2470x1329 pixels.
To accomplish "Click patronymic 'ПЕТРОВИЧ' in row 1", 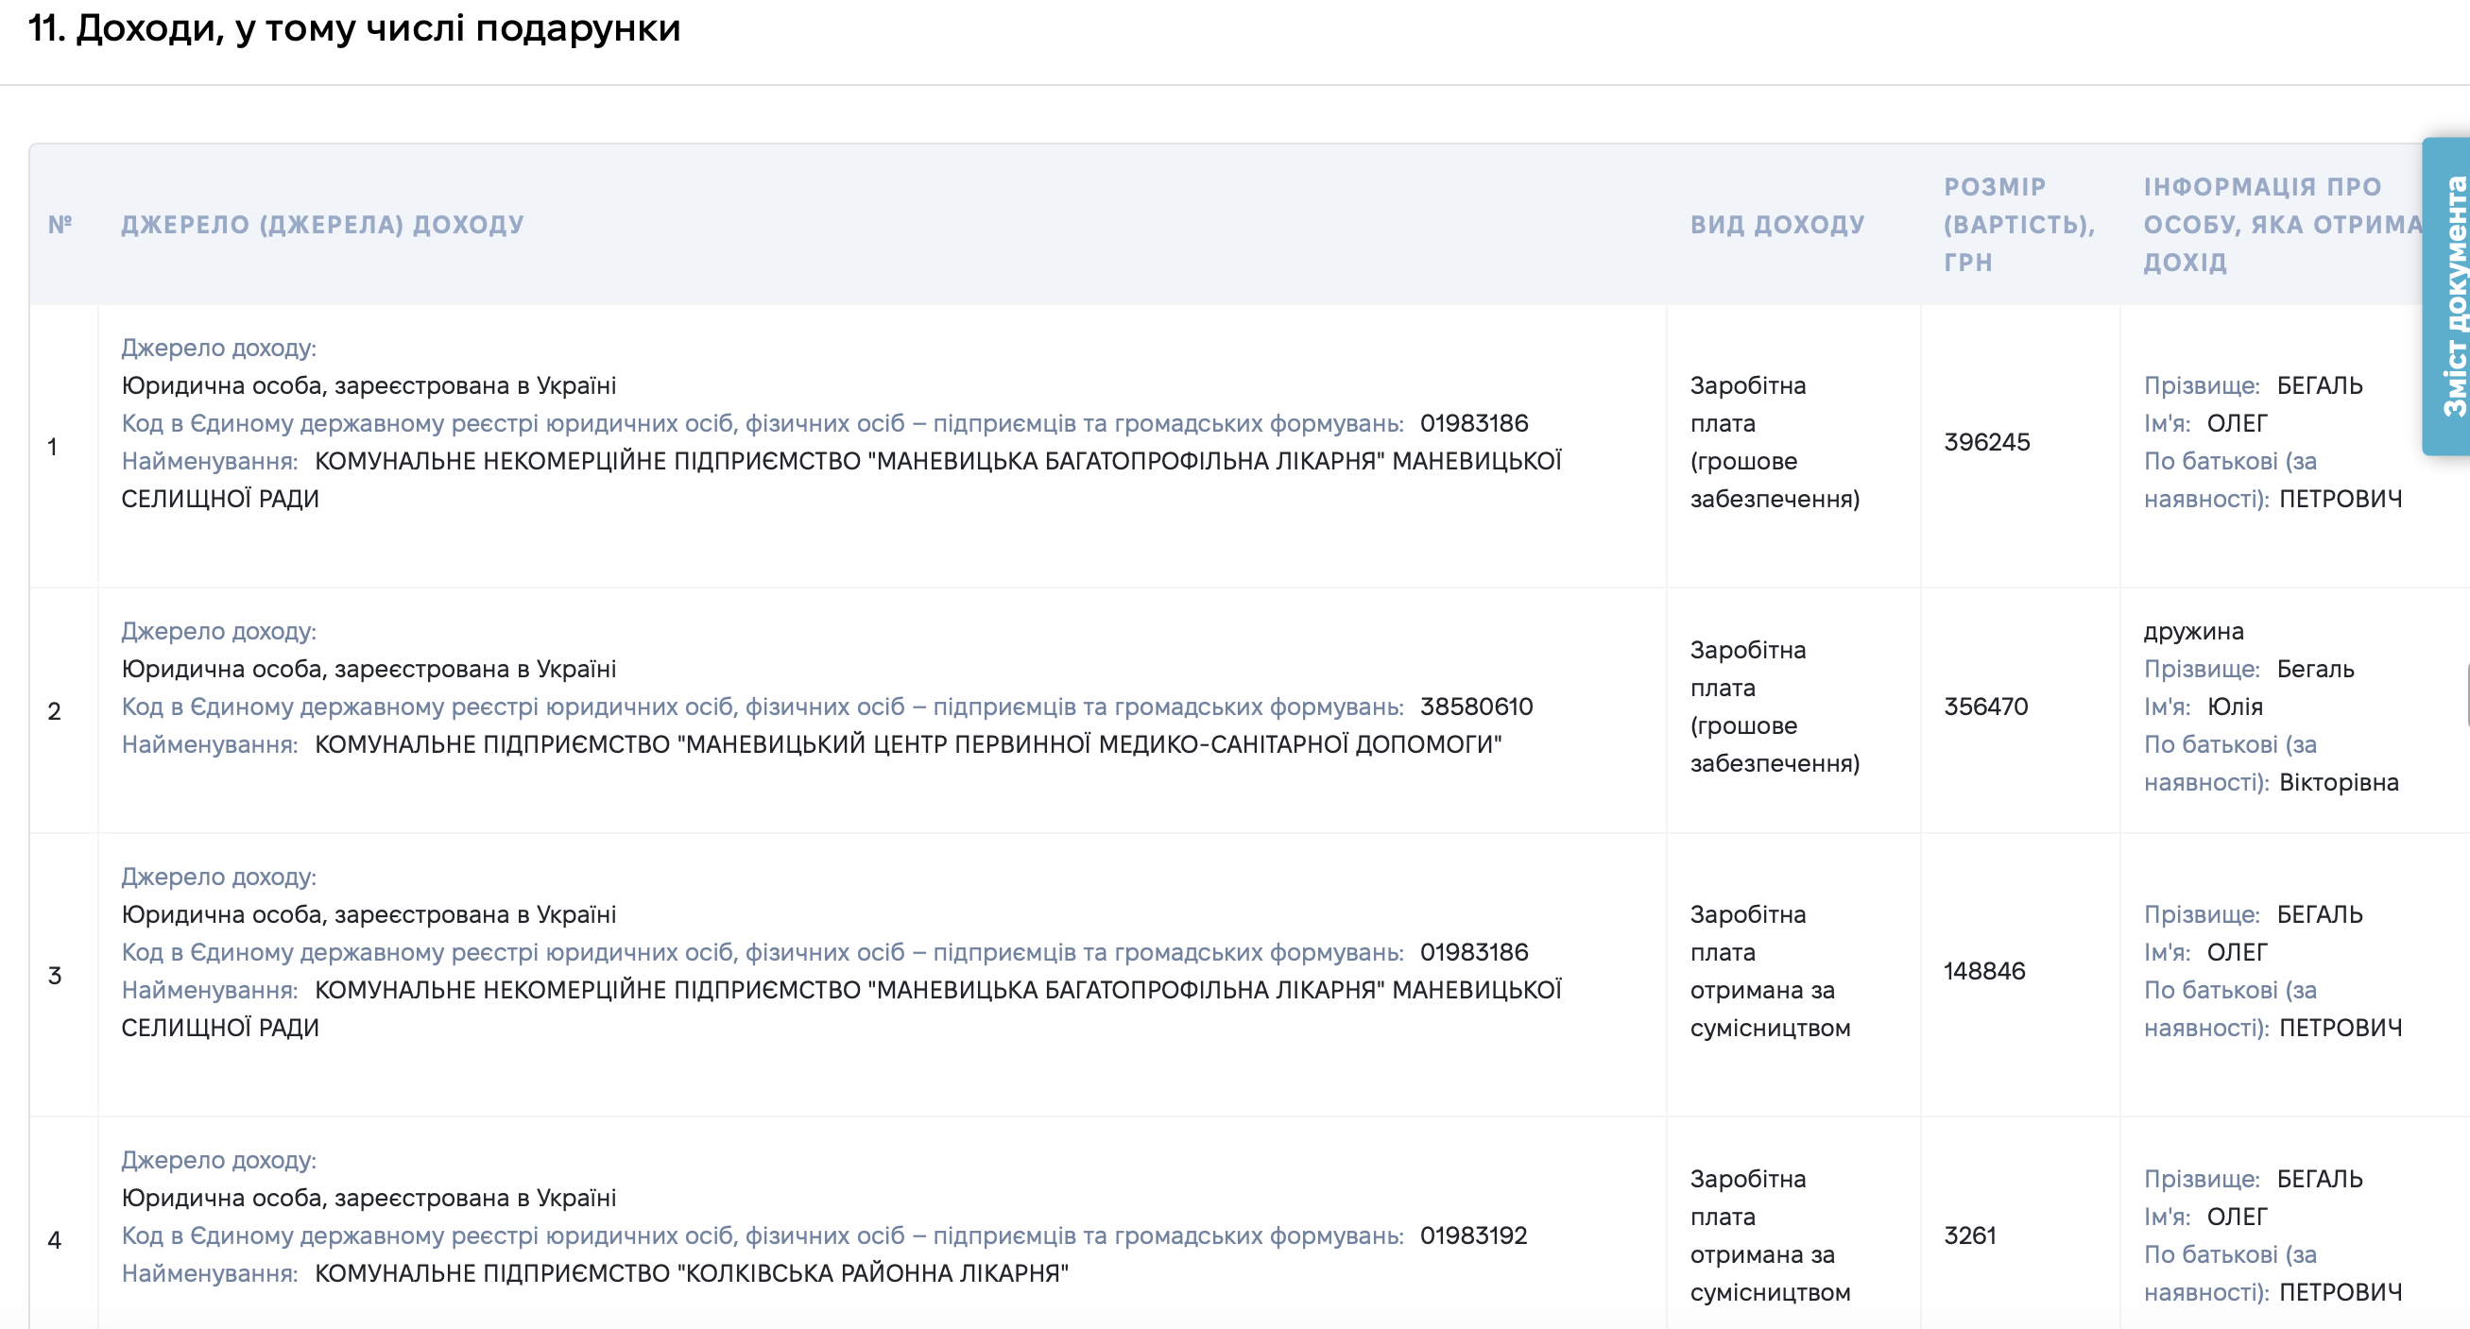I will point(2341,498).
